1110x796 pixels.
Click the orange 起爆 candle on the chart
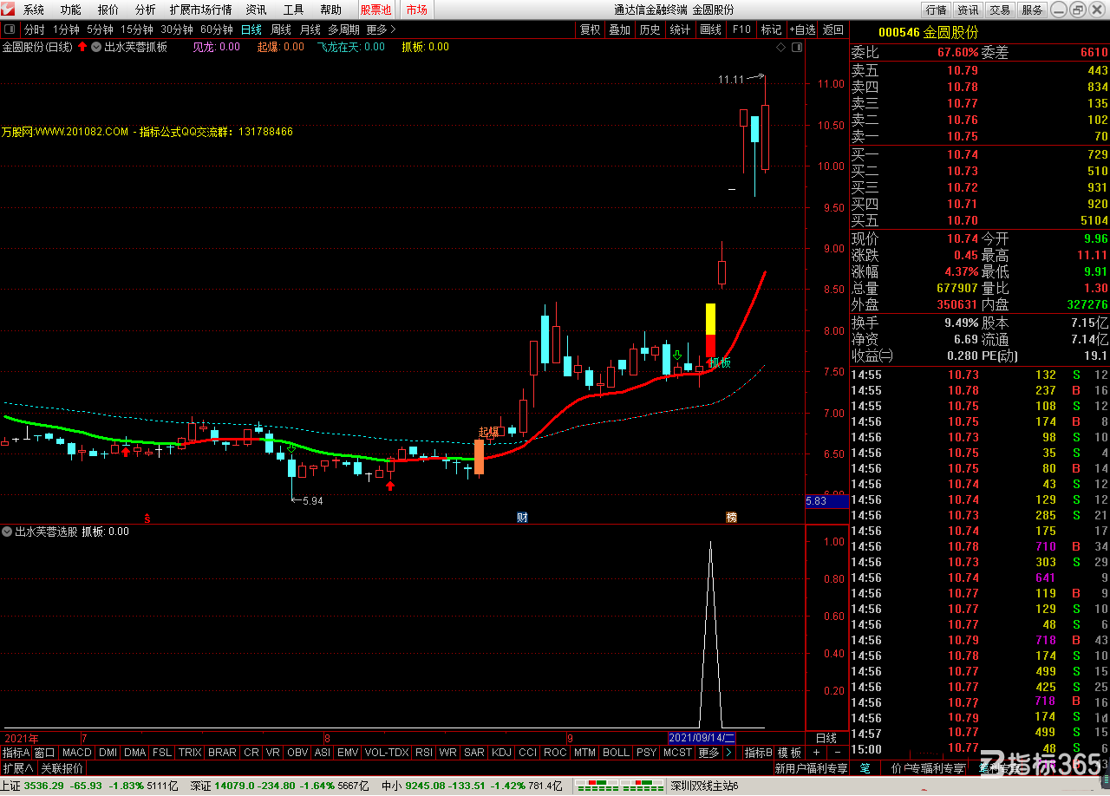point(479,457)
